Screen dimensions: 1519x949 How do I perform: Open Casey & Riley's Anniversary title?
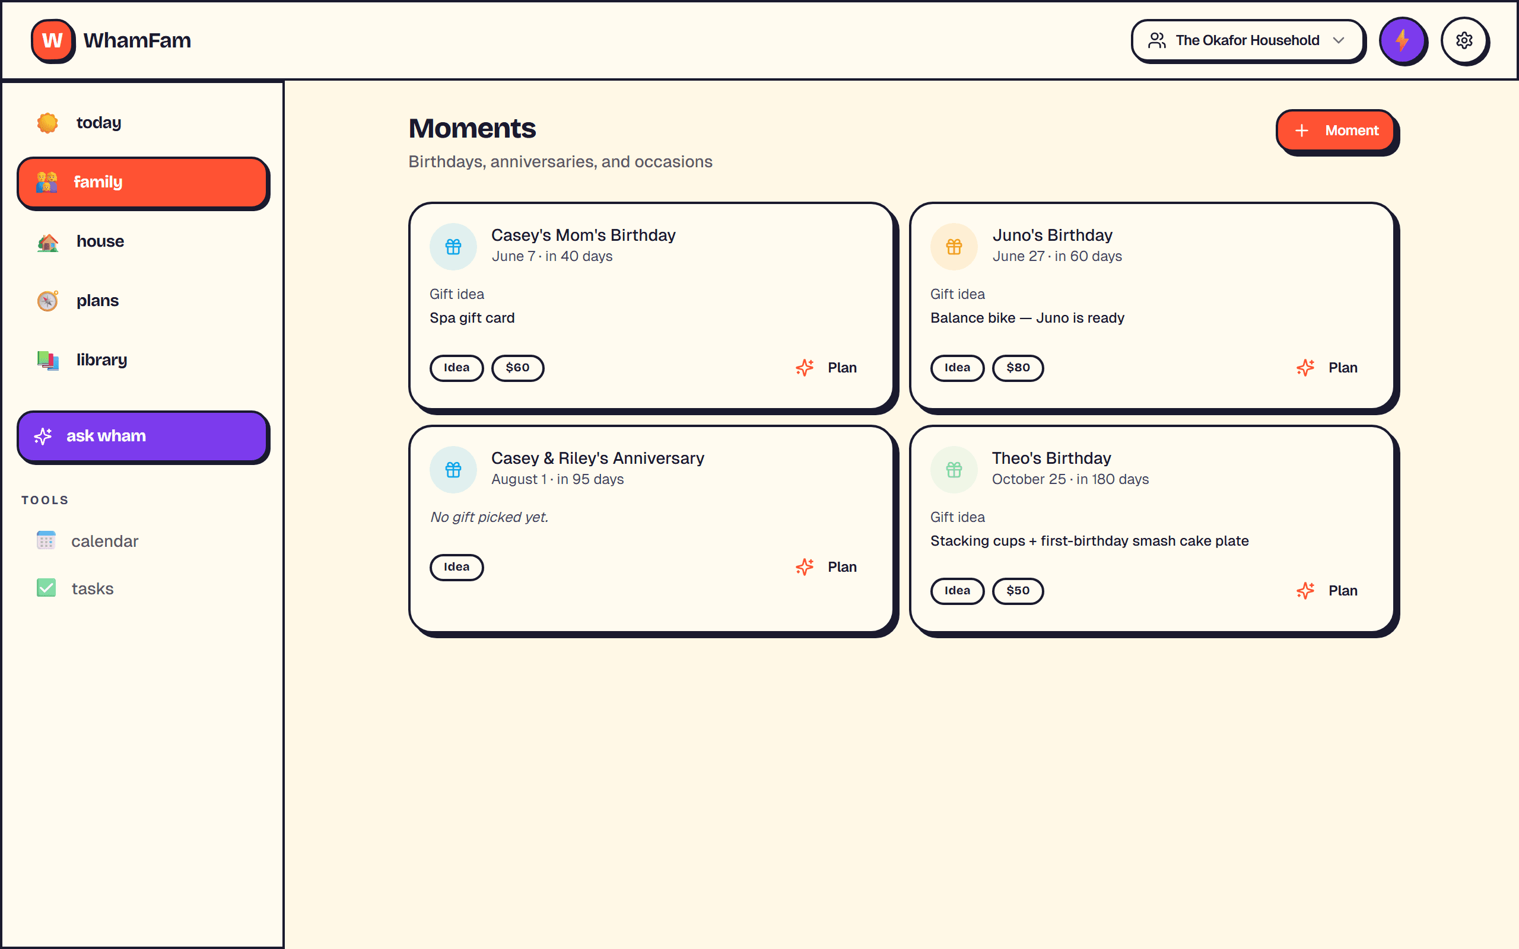[x=598, y=458]
